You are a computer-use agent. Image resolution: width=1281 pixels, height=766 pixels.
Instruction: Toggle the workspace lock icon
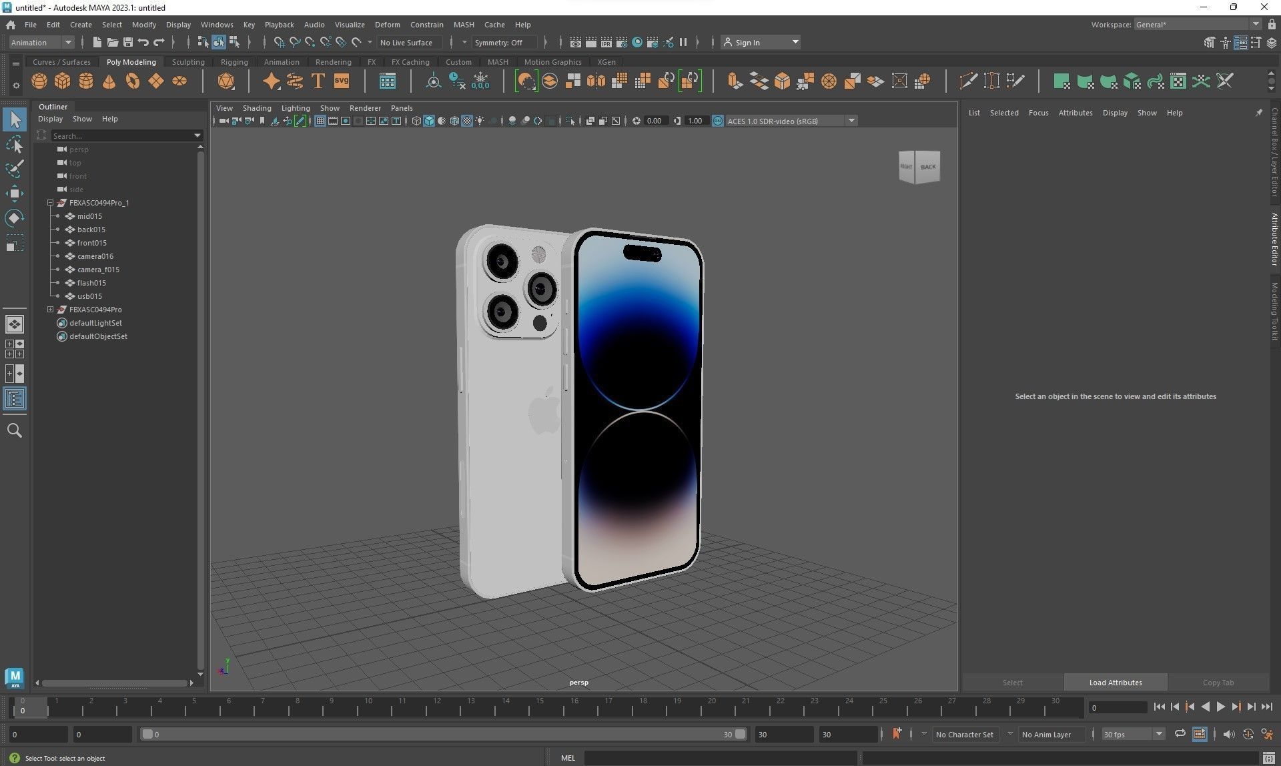[x=1272, y=25]
